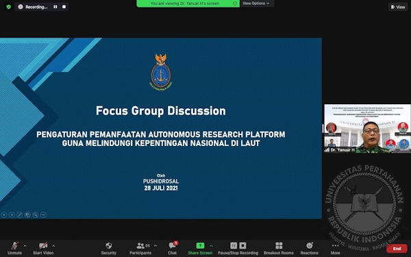Expand the Share Screen options arrow
411x257 pixels.
click(211, 246)
